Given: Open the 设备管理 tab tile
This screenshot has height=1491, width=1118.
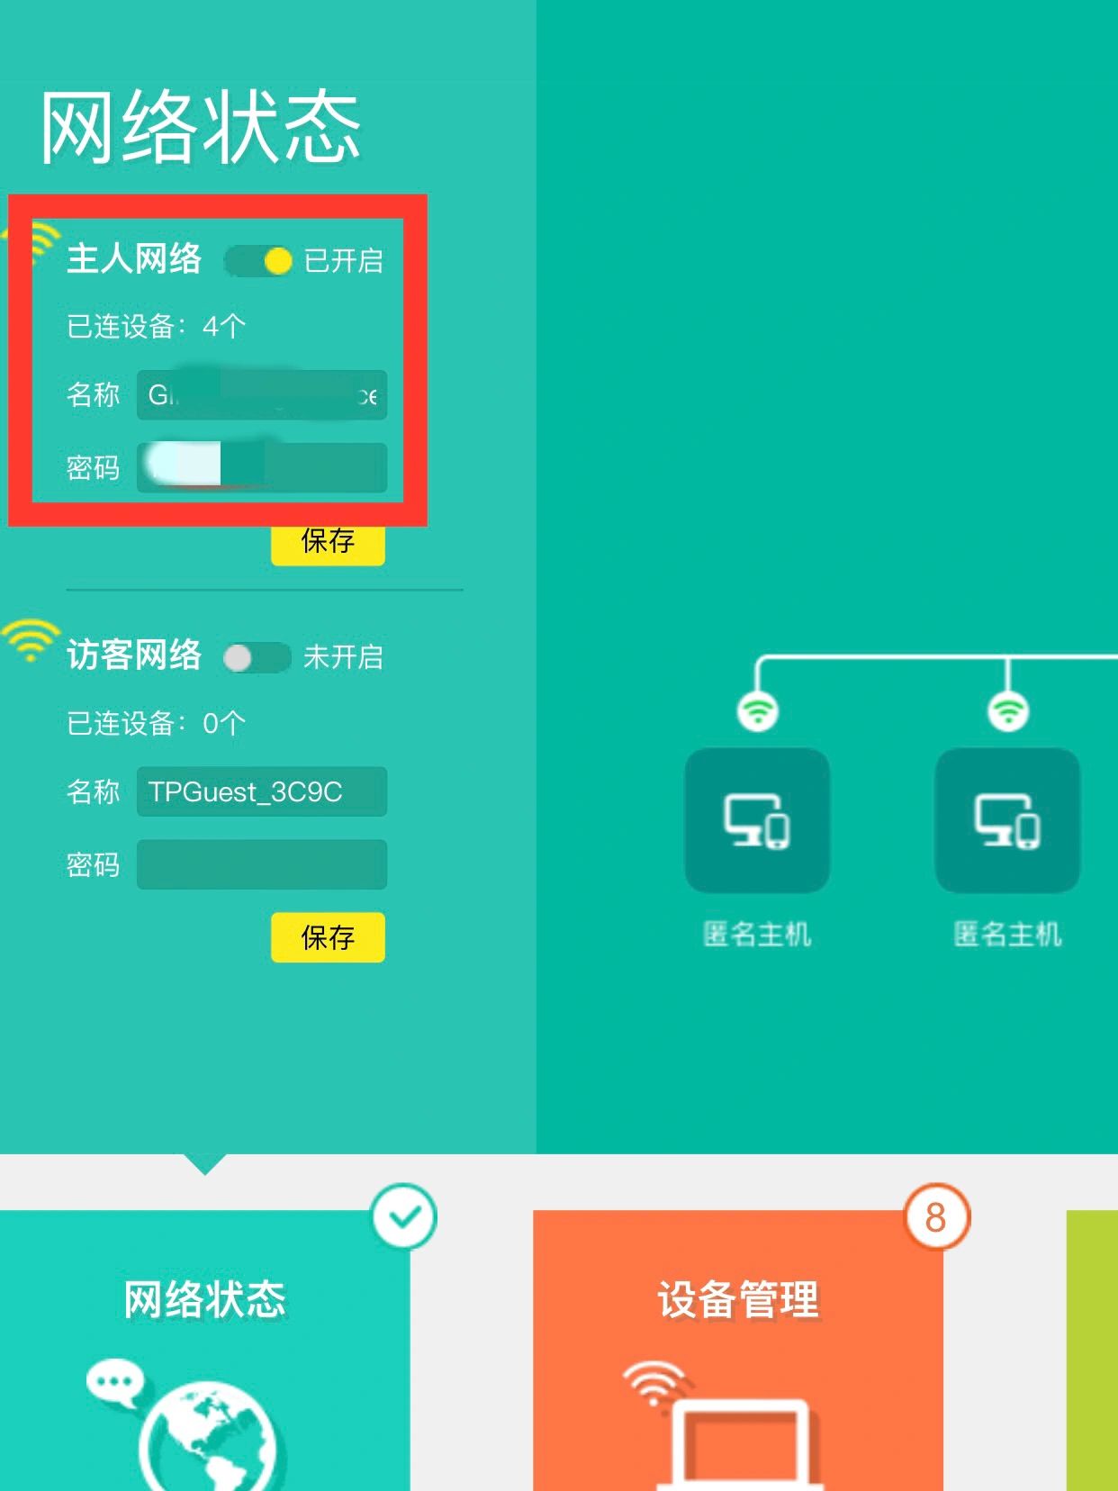Looking at the screenshot, I should (x=738, y=1351).
